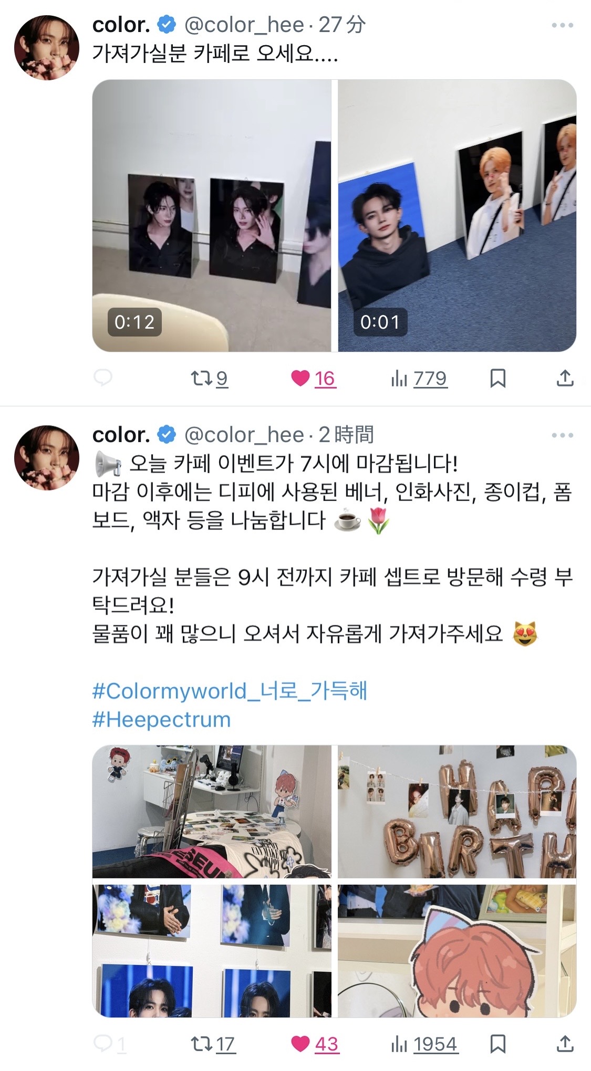
Task: Open more options menu on first tweet
Action: tap(562, 25)
